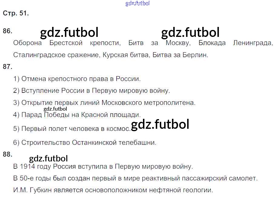
Task: Click the sentence starting "В 50-е годы"
Action: pyautogui.click(x=135, y=178)
